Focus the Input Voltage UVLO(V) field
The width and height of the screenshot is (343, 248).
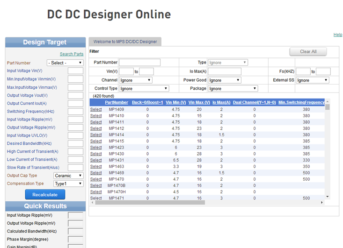click(75, 135)
